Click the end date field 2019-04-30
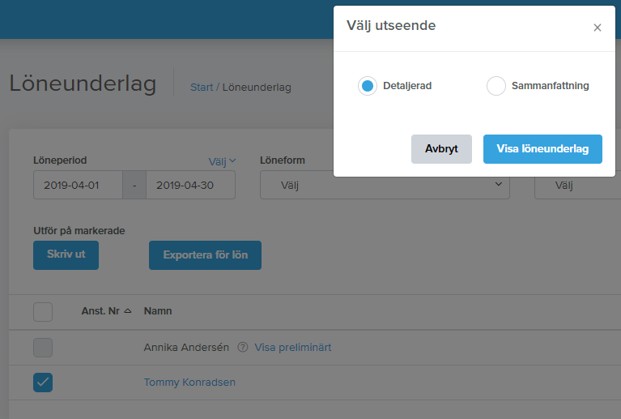The height and width of the screenshot is (419, 621). point(190,185)
